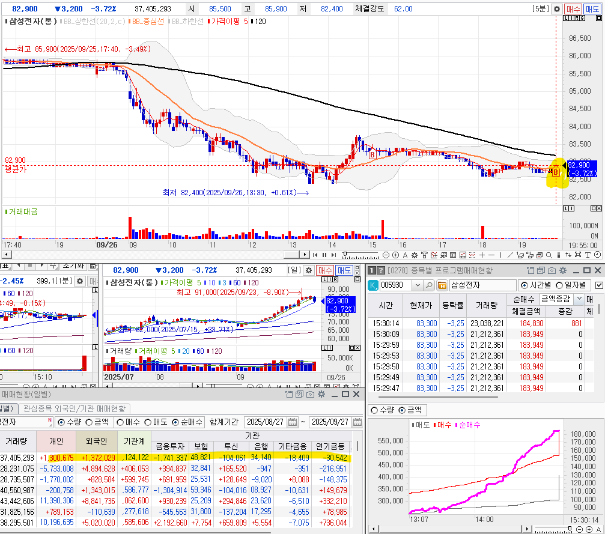
Task: Click main chart horizontal scrollbar left arrow
Action: tap(7, 255)
